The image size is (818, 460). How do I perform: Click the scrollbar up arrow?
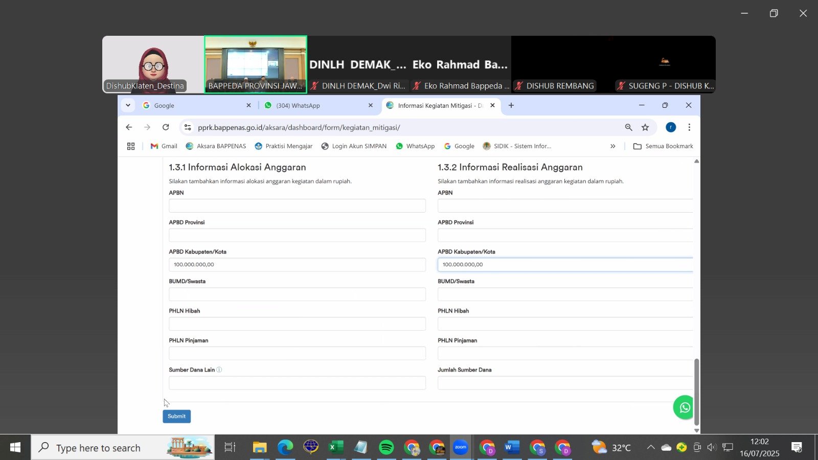pos(696,161)
